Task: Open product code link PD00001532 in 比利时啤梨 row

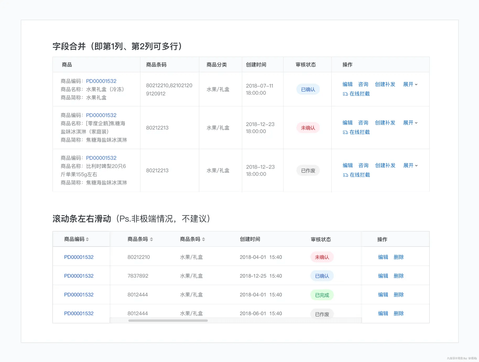Action: [101, 158]
